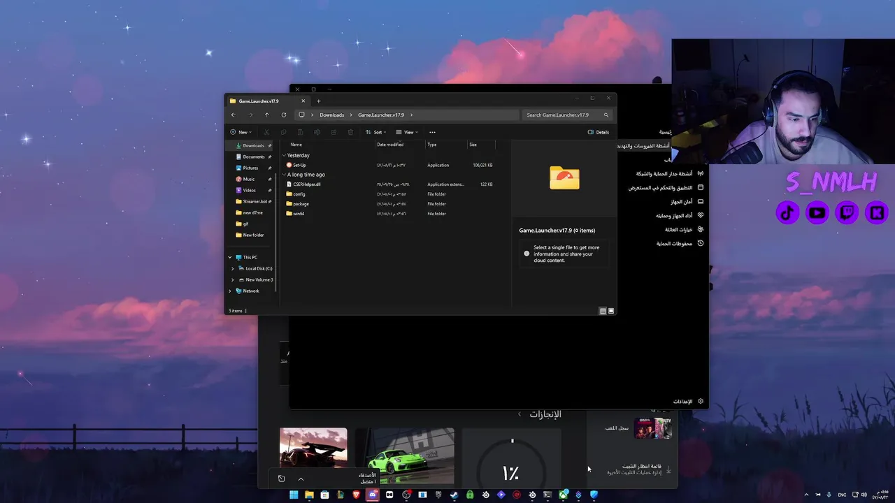Unpin Pictures from Quick access

pos(270,168)
